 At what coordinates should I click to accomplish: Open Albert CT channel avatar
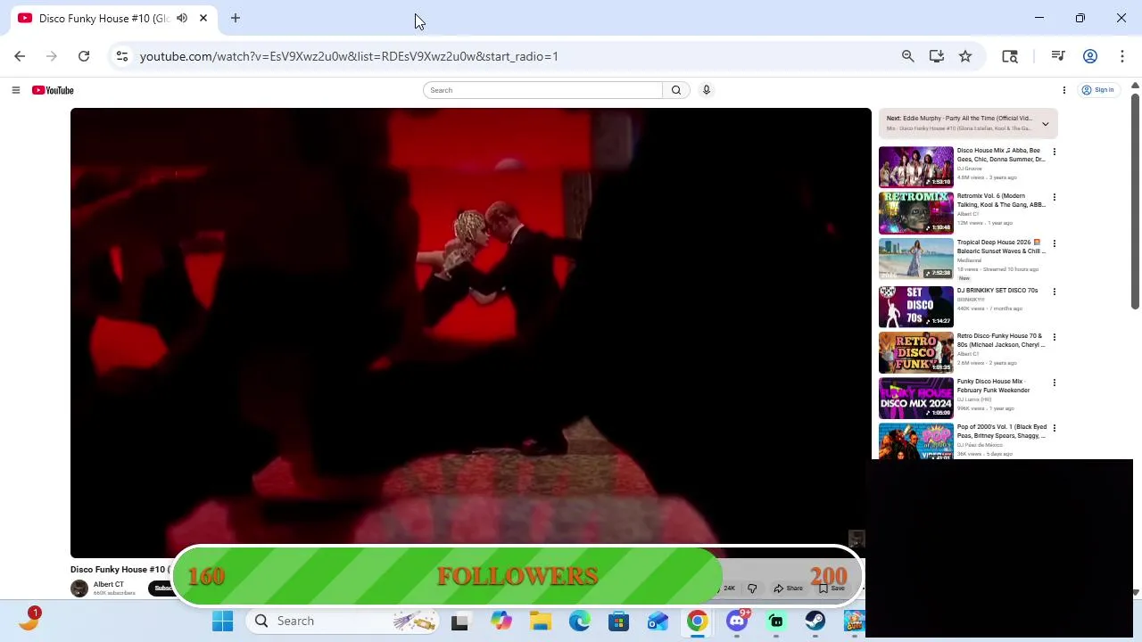click(79, 588)
